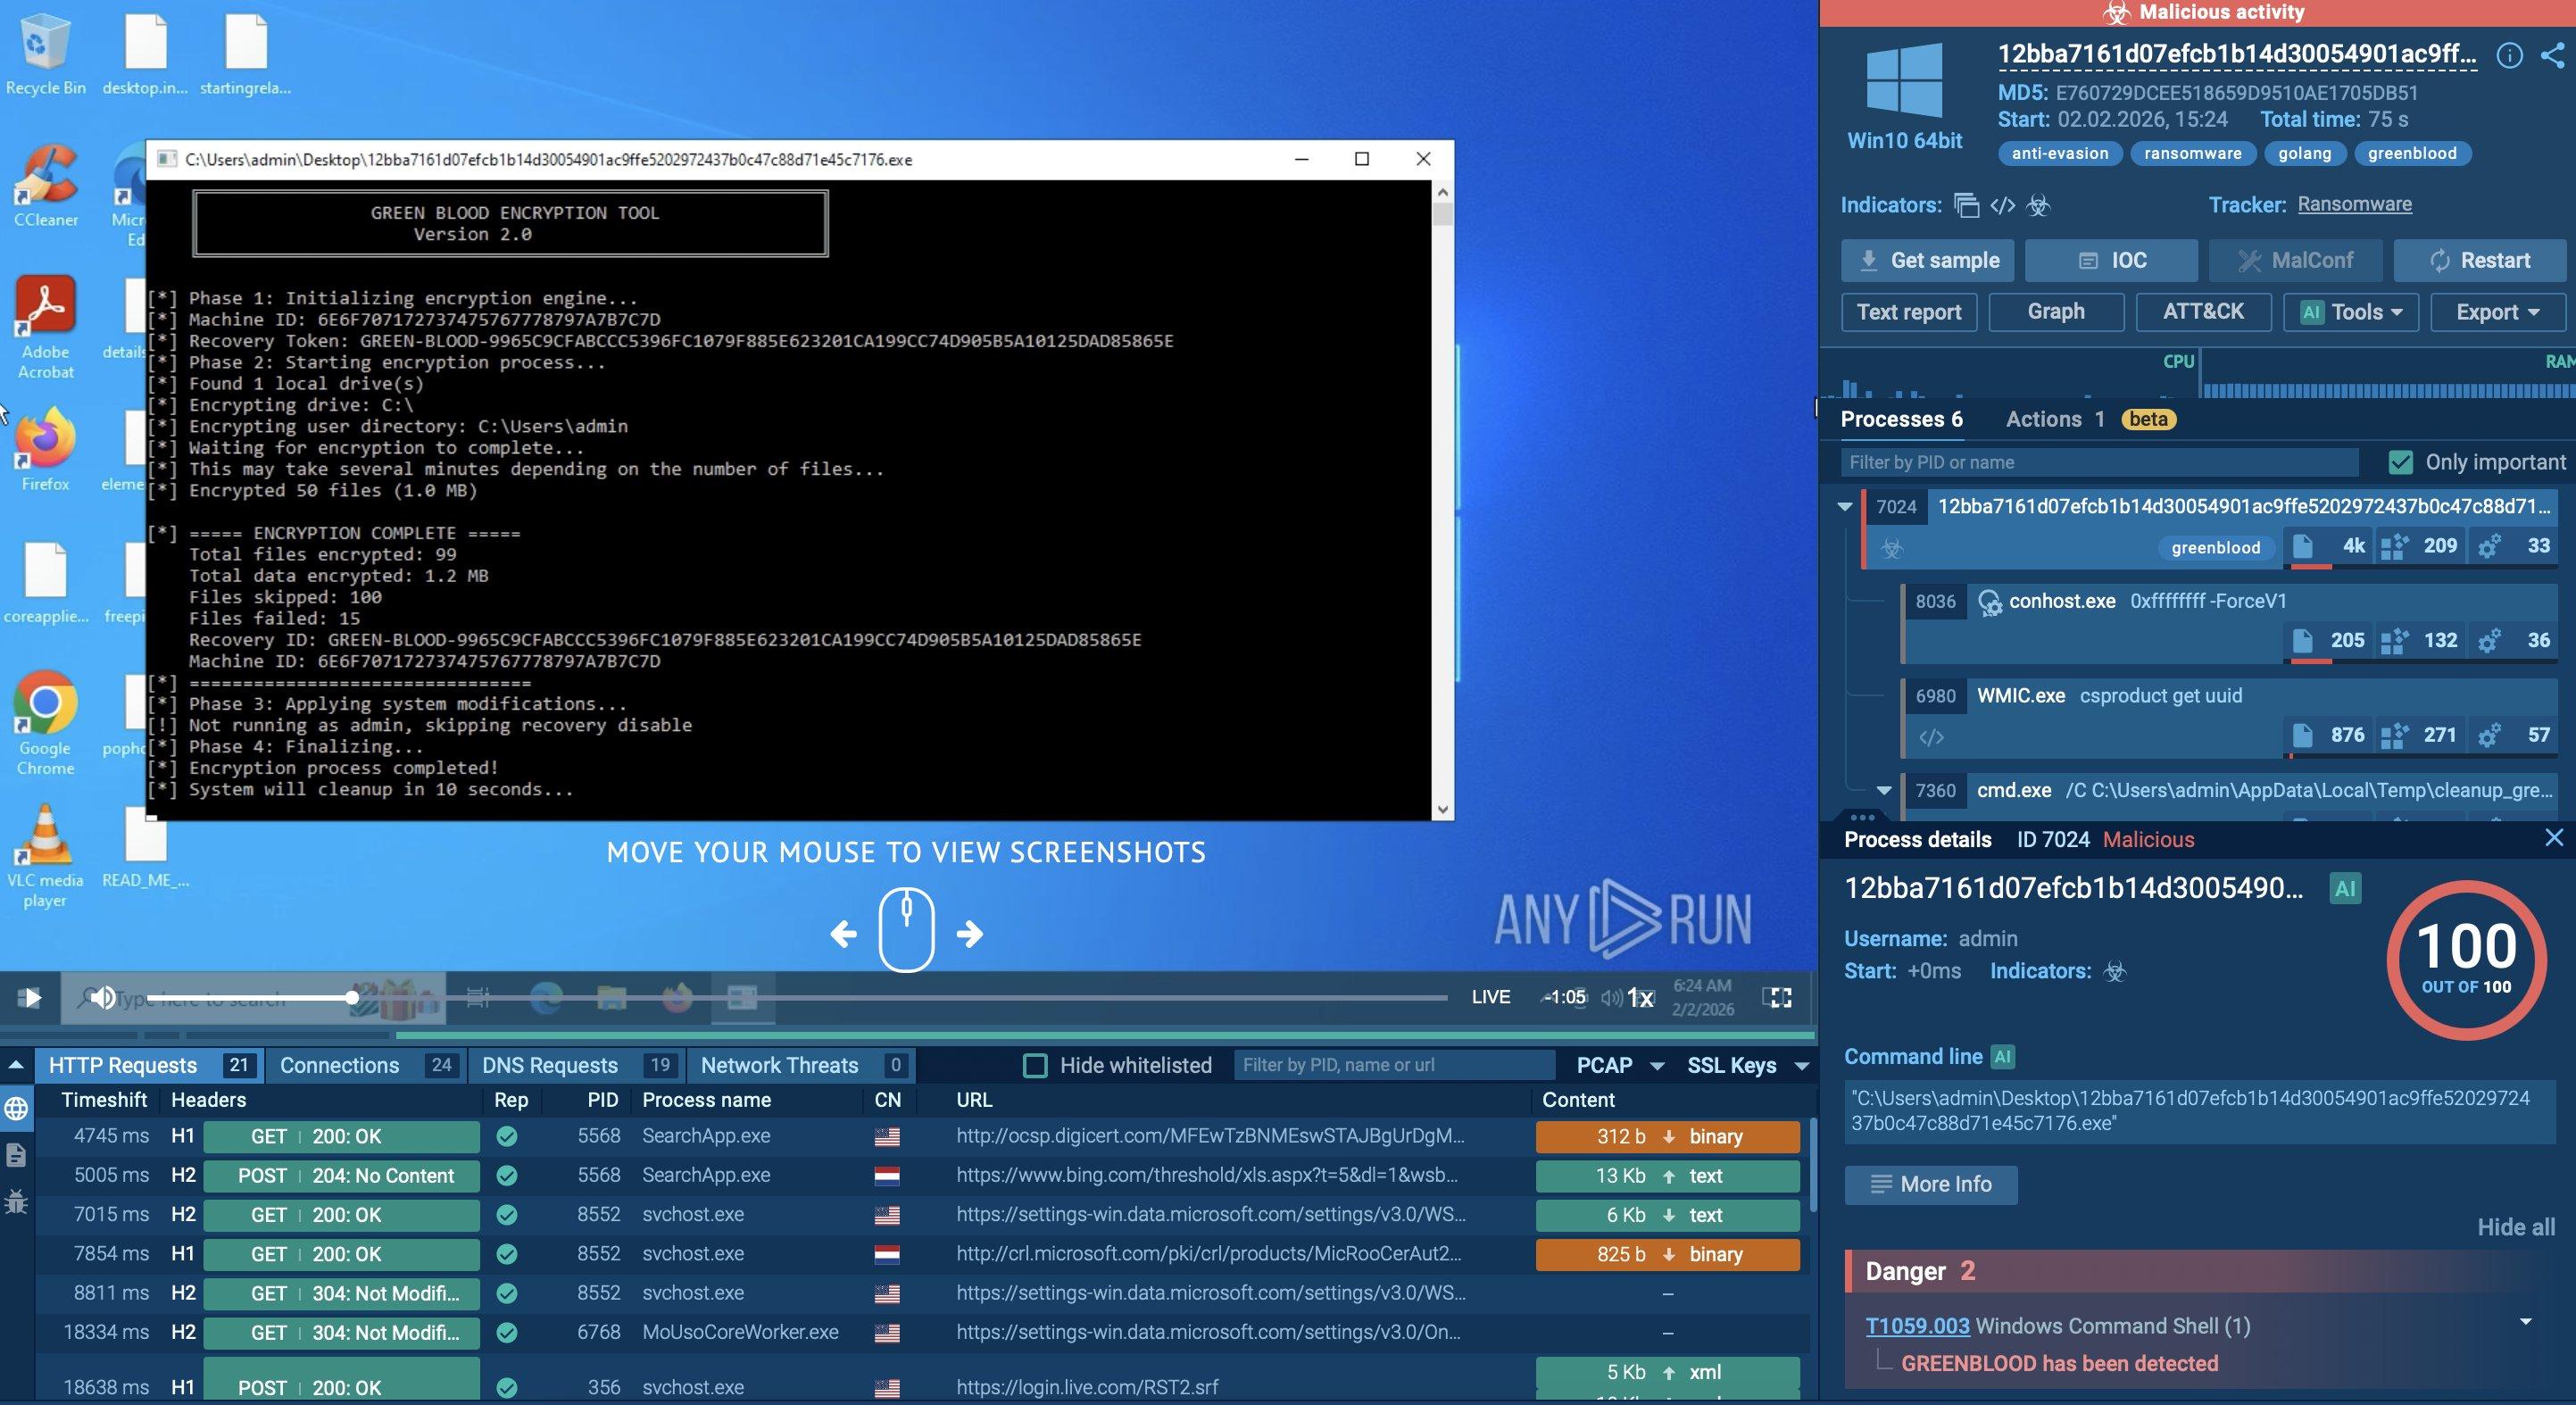Click the files document icon in sidebar
The image size is (2576, 1405).
[16, 1155]
